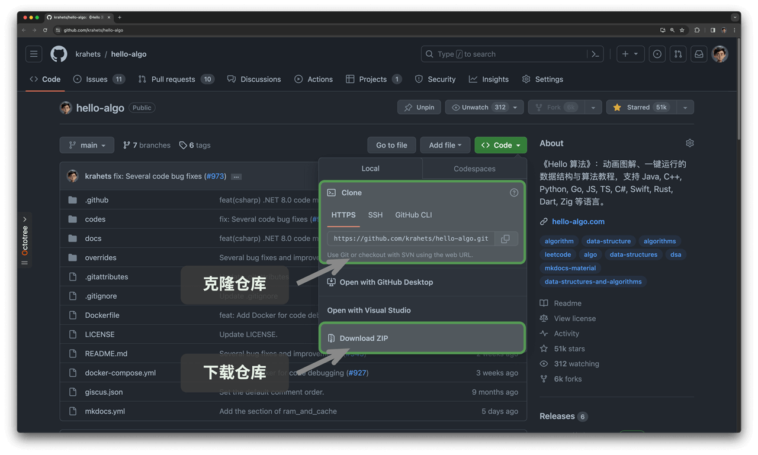Open the About section settings gear
758x455 pixels.
689,143
